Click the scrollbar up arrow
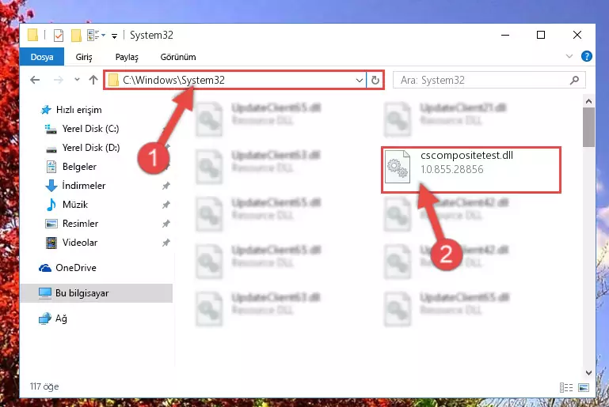Screen dimensions: 609x407 coord(588,102)
